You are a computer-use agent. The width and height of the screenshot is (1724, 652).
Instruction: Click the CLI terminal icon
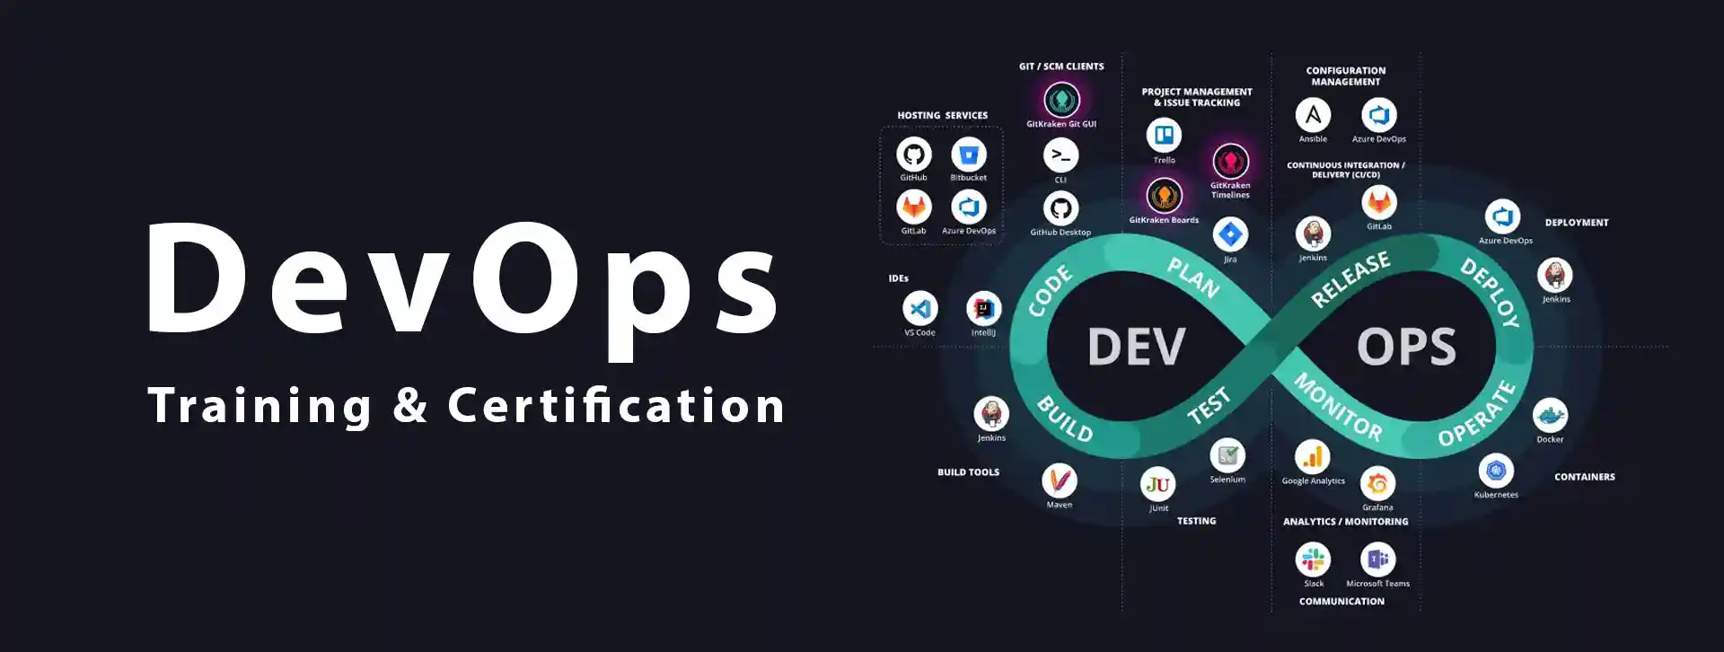pyautogui.click(x=1060, y=155)
